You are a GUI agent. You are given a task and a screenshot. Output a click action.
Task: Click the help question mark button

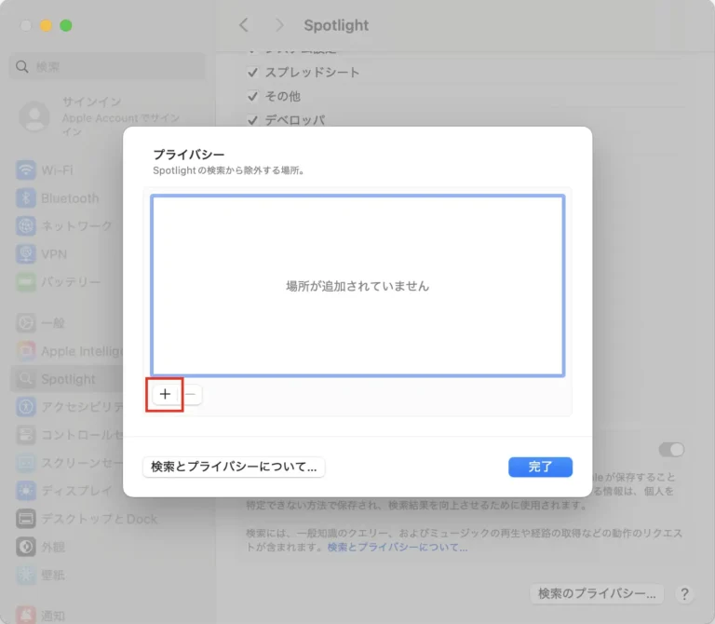[x=684, y=594]
